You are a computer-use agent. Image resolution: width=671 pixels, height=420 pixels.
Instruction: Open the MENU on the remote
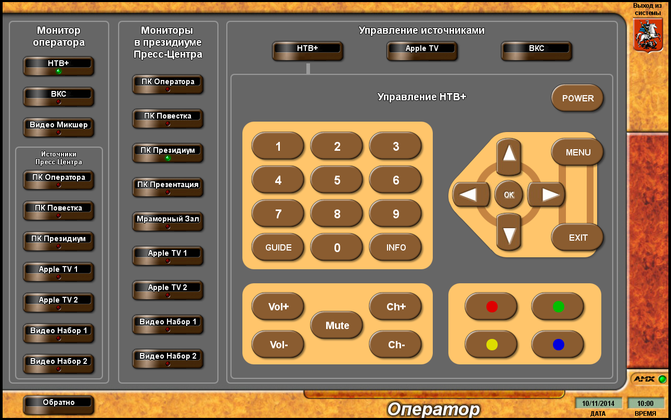577,152
